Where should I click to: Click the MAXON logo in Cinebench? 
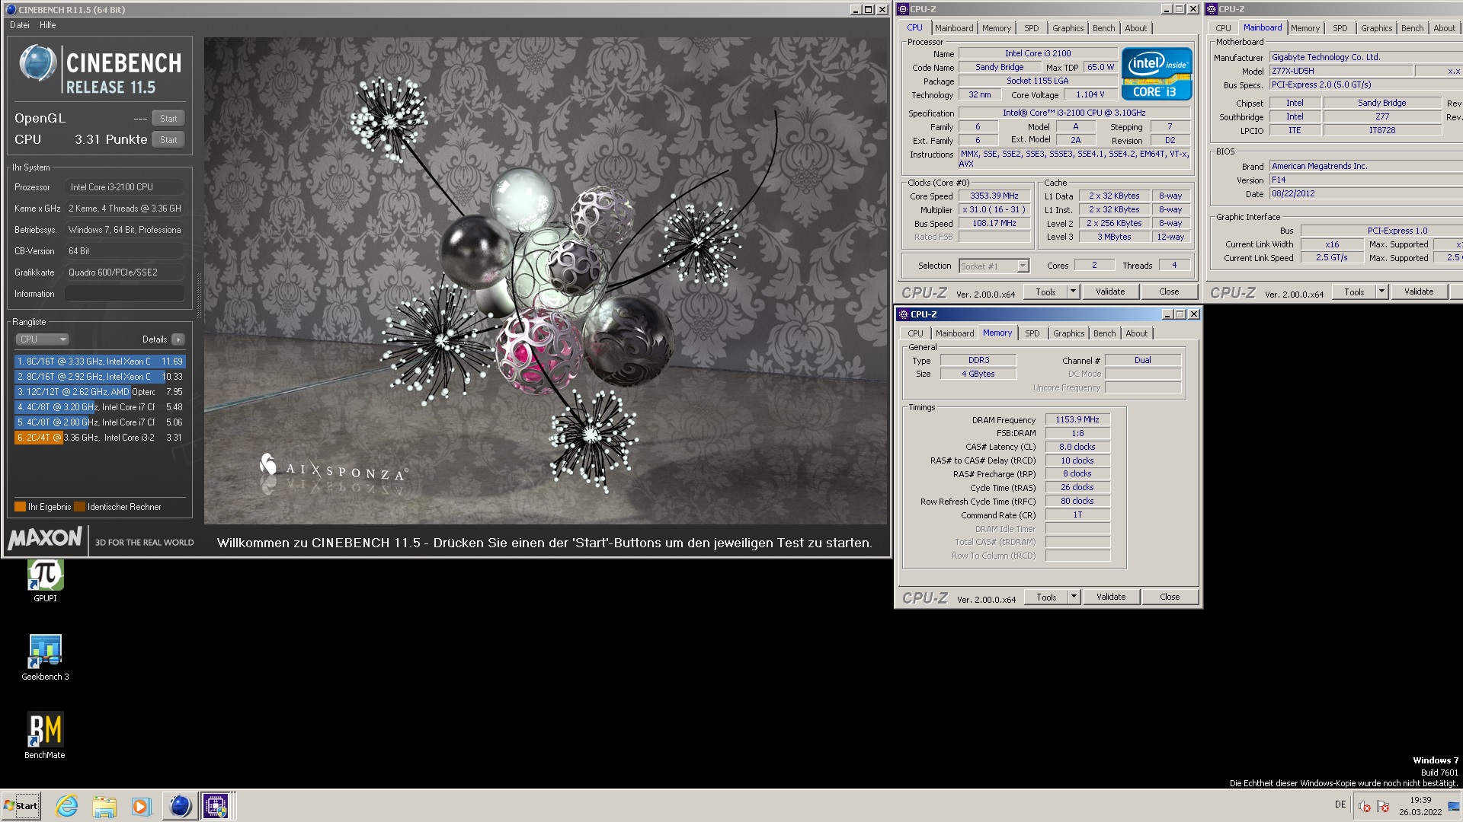(45, 538)
